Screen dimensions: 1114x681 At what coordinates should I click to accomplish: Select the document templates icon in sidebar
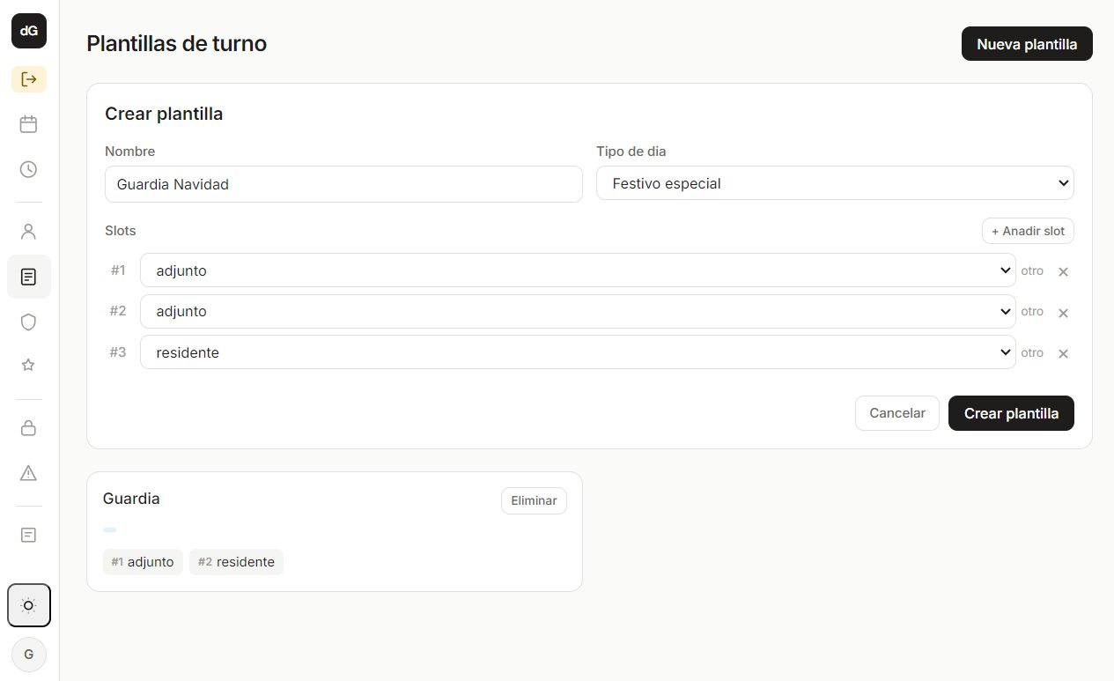tap(28, 277)
